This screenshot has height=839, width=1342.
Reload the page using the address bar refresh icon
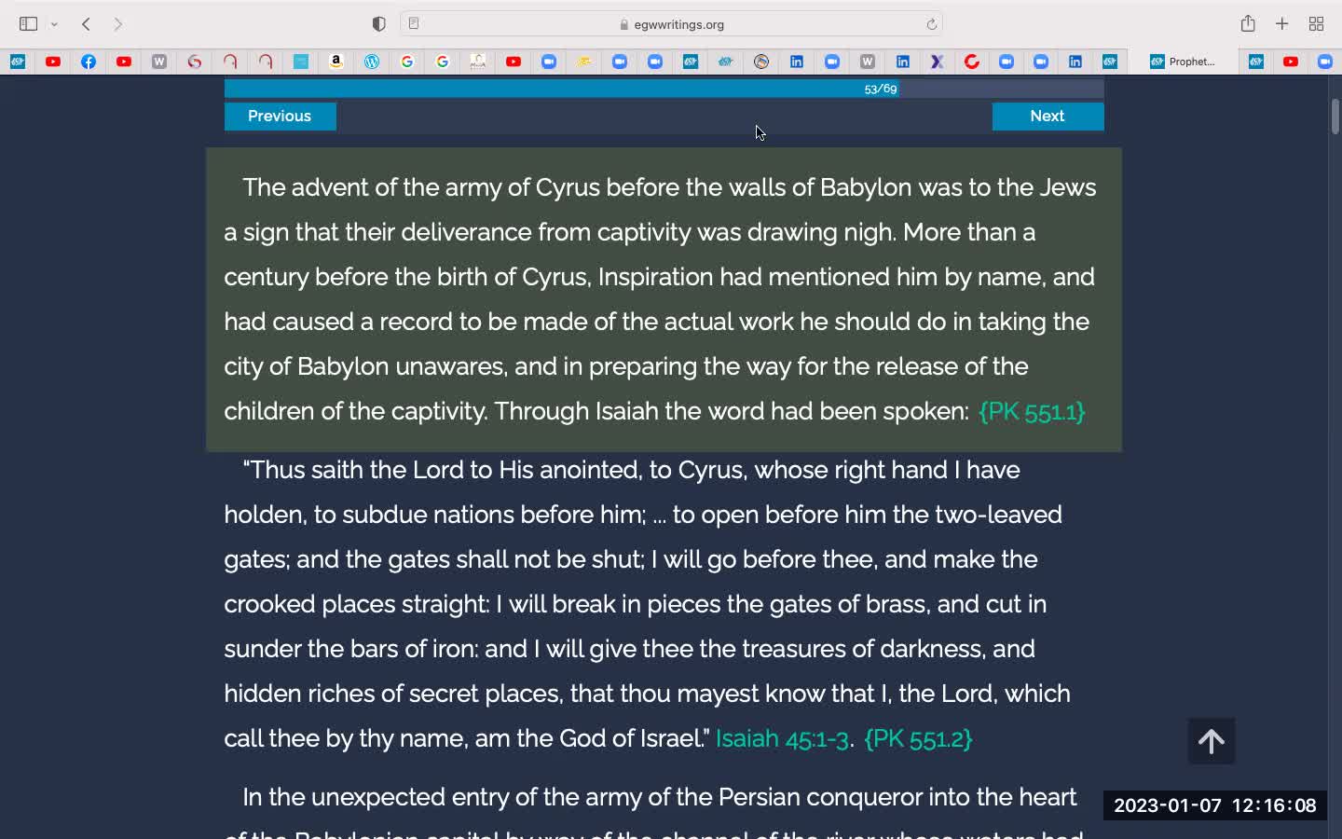pyautogui.click(x=931, y=24)
